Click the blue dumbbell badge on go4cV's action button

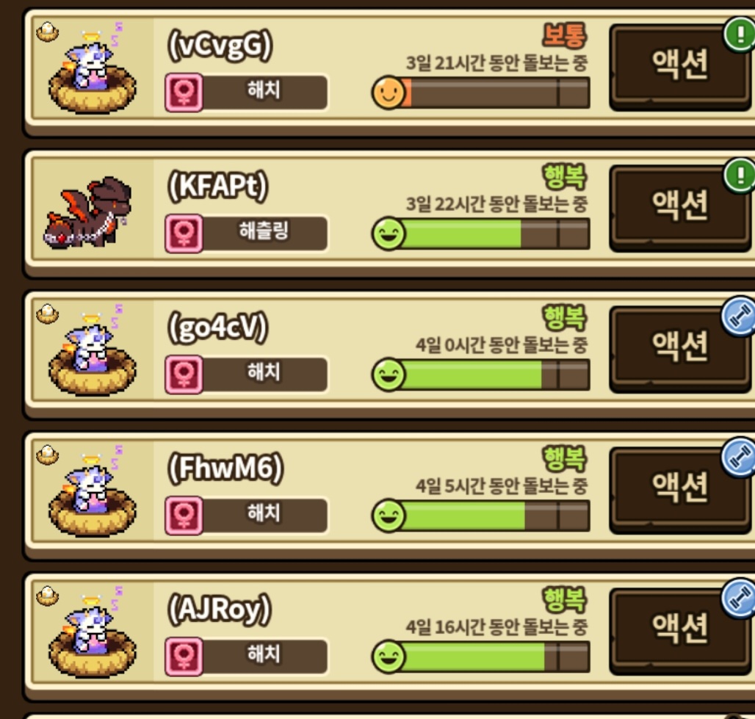coord(739,317)
